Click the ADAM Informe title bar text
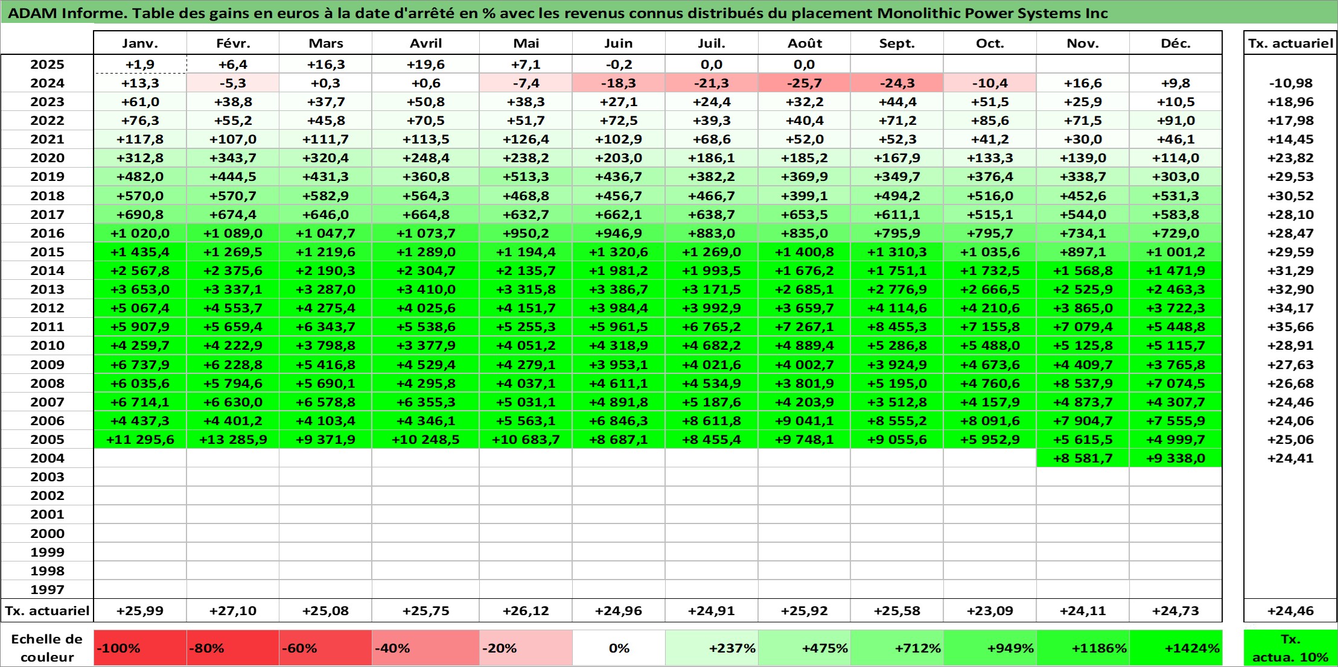Viewport: 1338px width, 667px height. tap(558, 13)
